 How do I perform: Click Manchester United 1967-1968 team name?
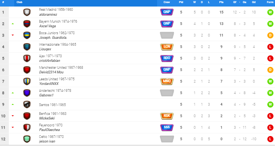point(61,68)
